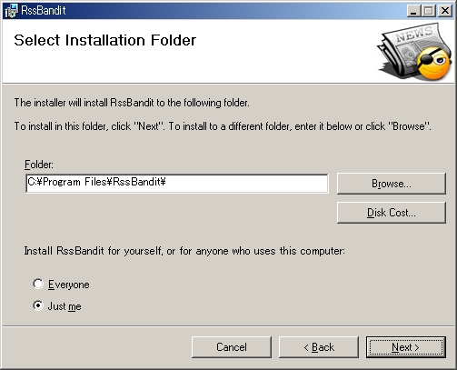Viewport: 457px width, 370px height.
Task: Focus the Folder path input field
Action: [x=177, y=183]
